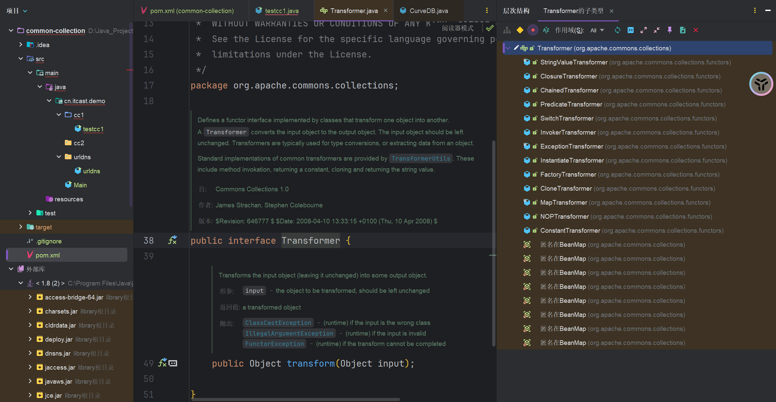Collapse all nodes in hierarchy panel

point(656,30)
